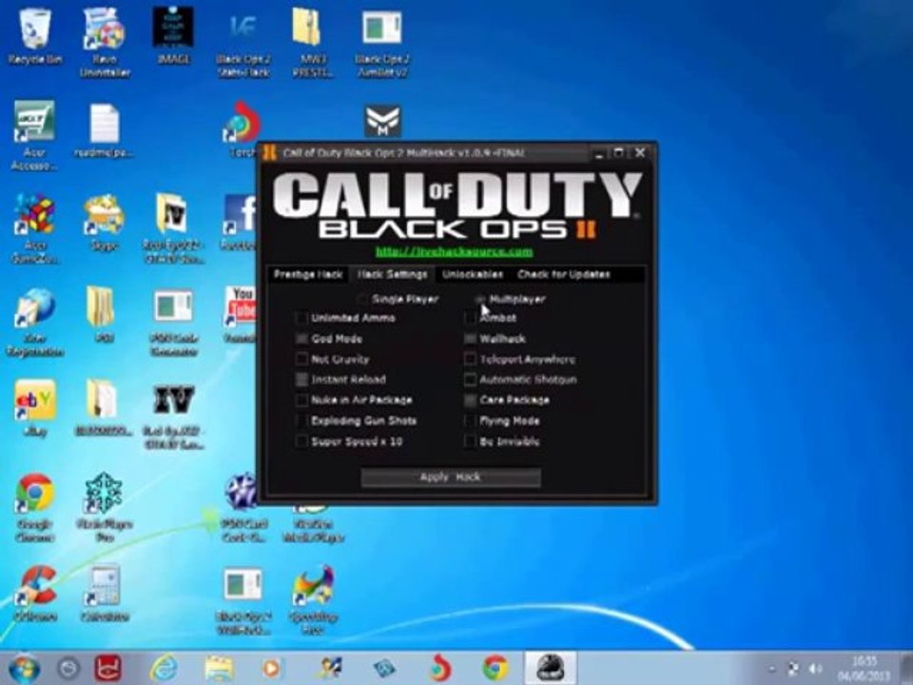Launch the CCleaner desktop shortcut

34,593
